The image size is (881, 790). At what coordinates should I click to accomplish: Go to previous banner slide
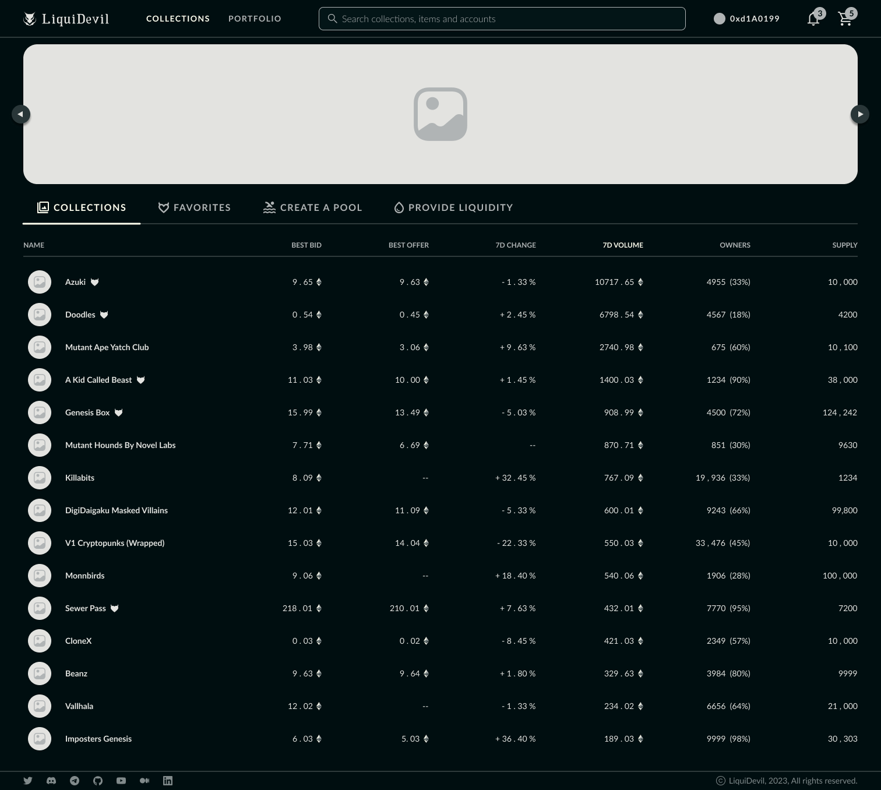(21, 114)
